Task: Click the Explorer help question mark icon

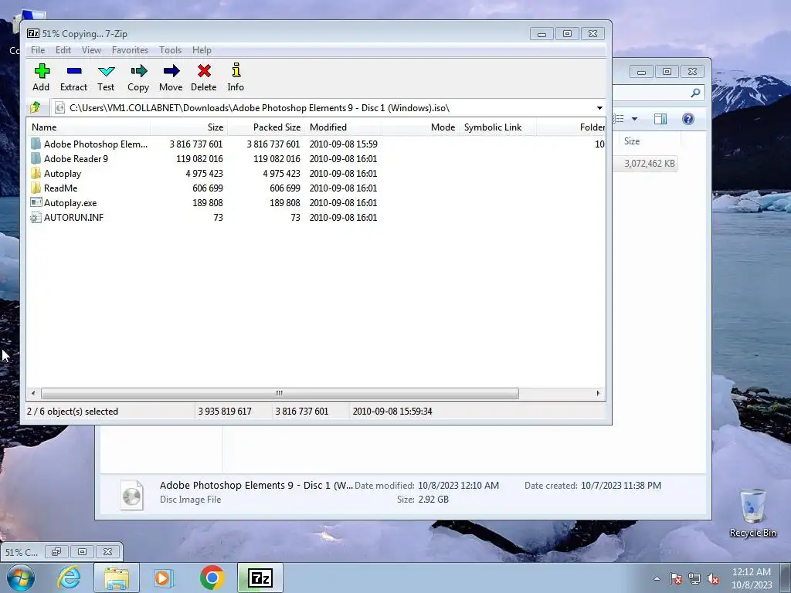Action: (x=688, y=119)
